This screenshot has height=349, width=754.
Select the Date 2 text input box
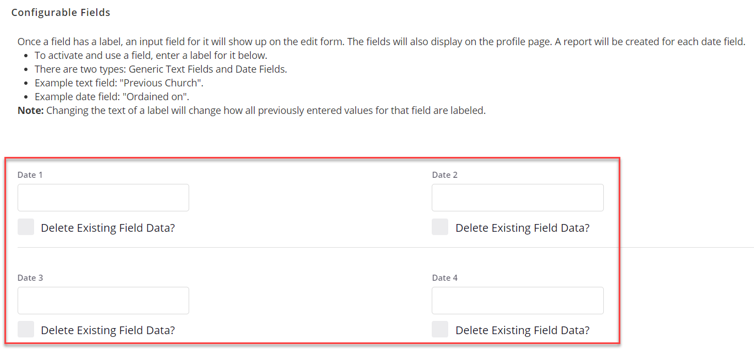(518, 197)
